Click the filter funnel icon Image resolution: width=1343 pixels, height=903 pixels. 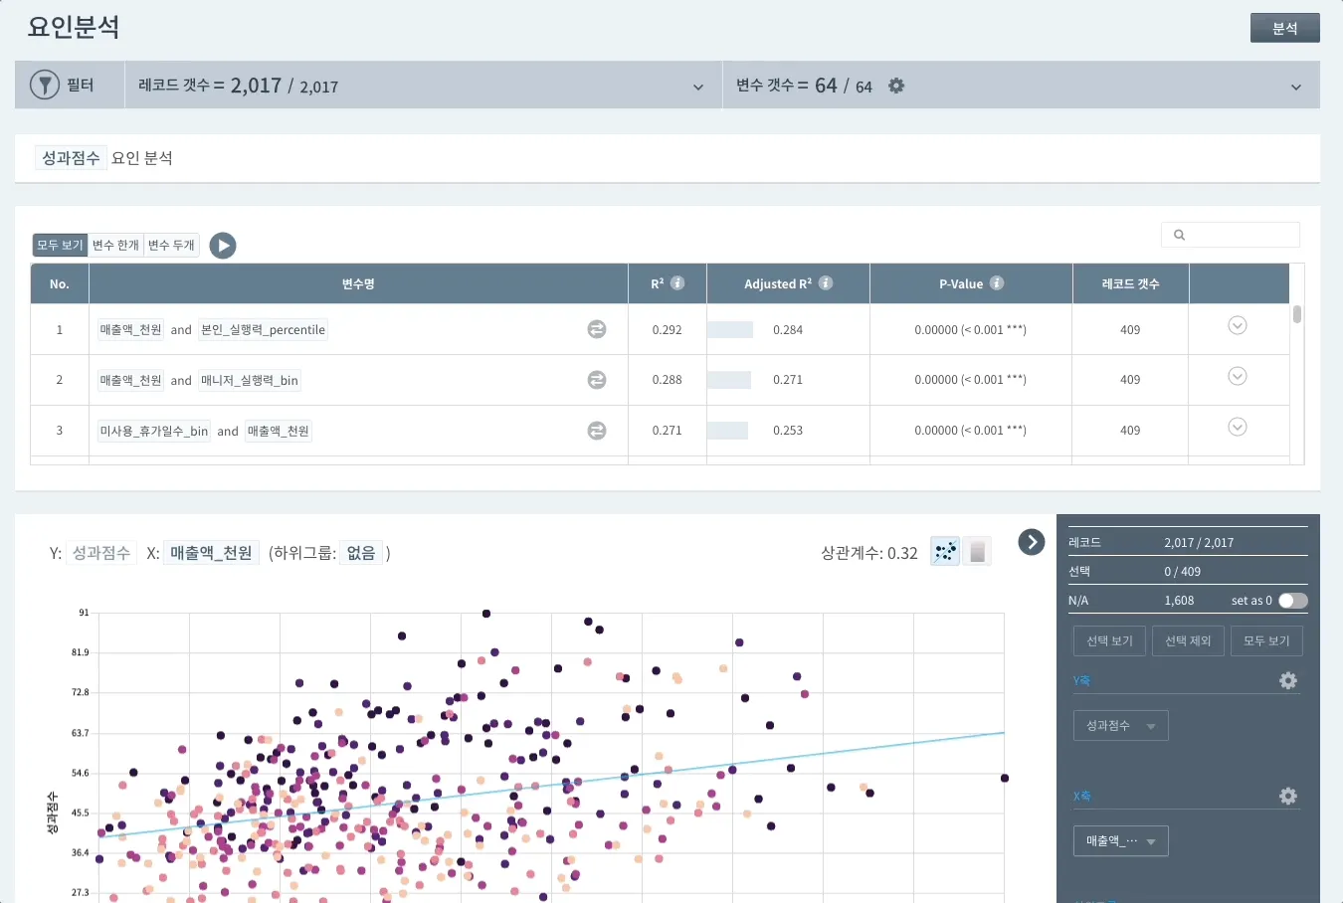coord(45,86)
